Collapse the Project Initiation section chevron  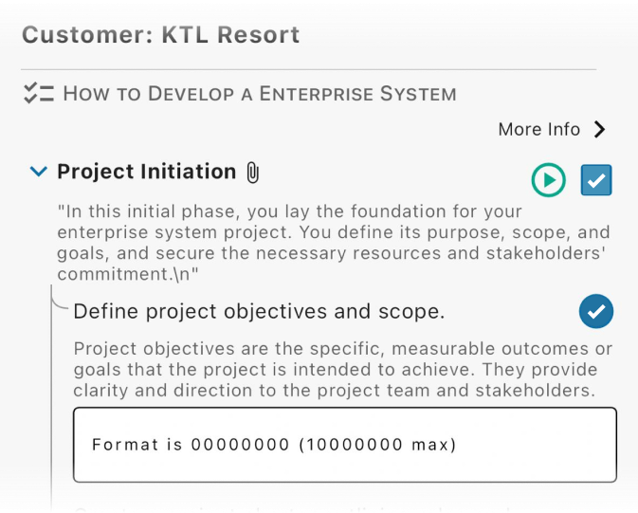[x=38, y=172]
